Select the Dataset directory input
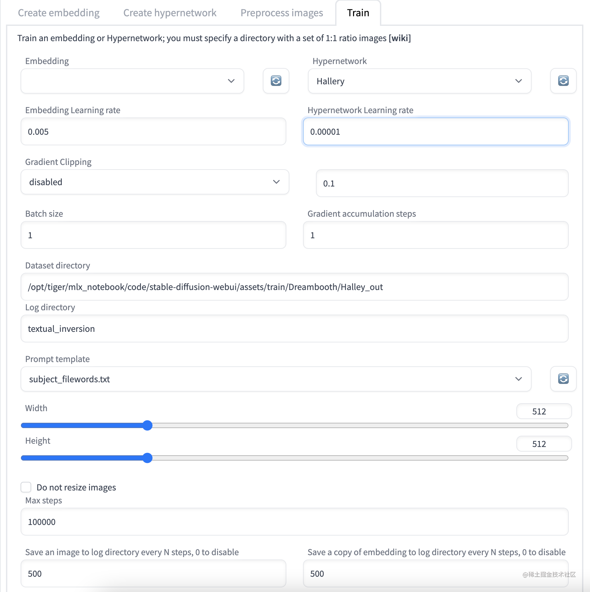The width and height of the screenshot is (590, 592). click(294, 287)
